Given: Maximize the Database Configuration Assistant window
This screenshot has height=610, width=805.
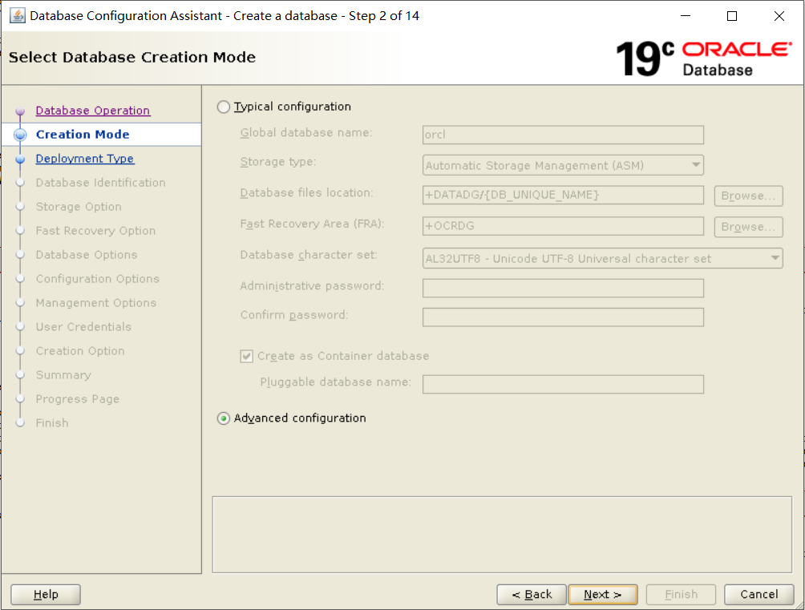Looking at the screenshot, I should 732,16.
